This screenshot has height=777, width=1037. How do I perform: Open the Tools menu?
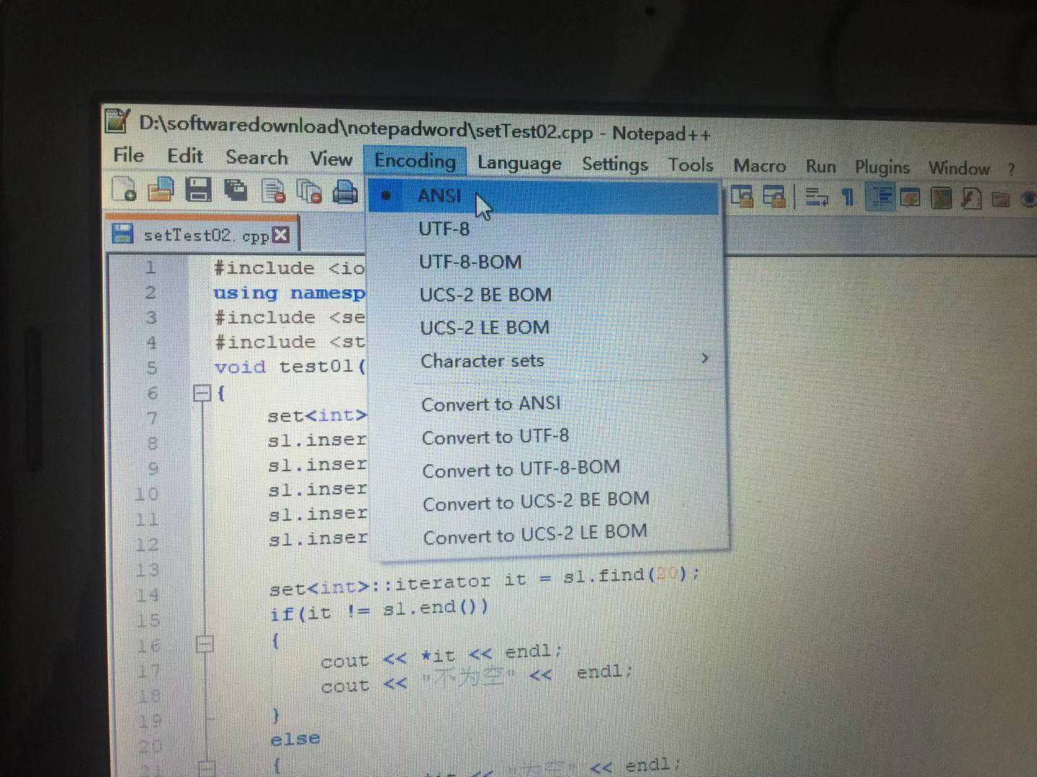pyautogui.click(x=691, y=165)
